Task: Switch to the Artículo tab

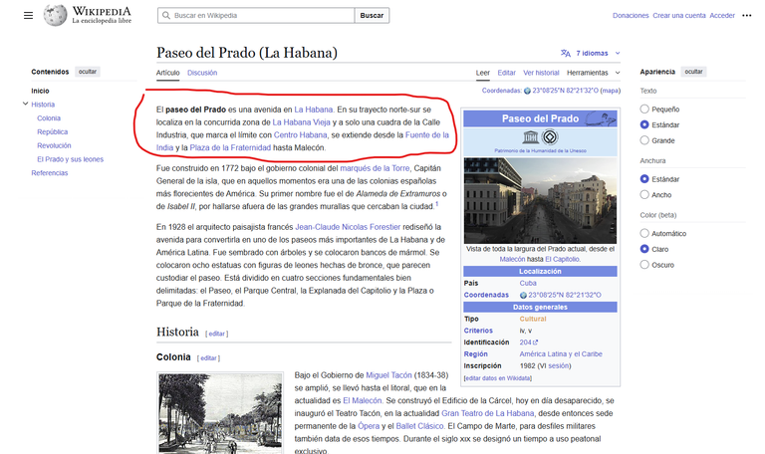Action: [x=167, y=73]
